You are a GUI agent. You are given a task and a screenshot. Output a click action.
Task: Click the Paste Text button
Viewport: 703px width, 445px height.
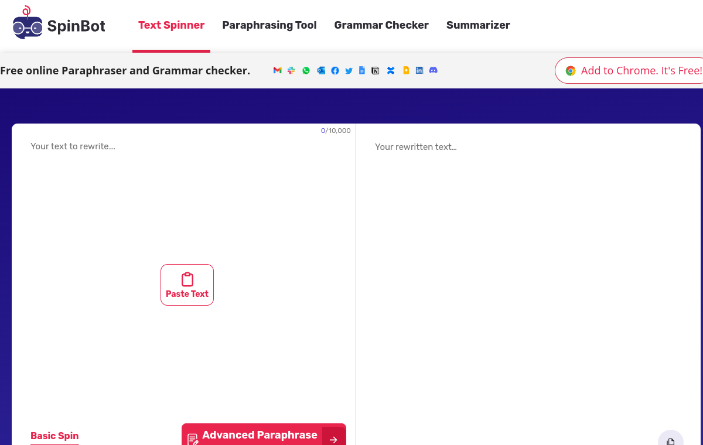point(187,285)
